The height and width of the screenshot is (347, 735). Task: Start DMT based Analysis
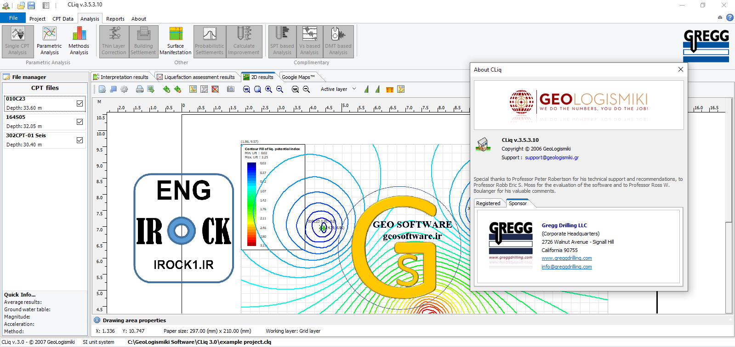point(338,41)
